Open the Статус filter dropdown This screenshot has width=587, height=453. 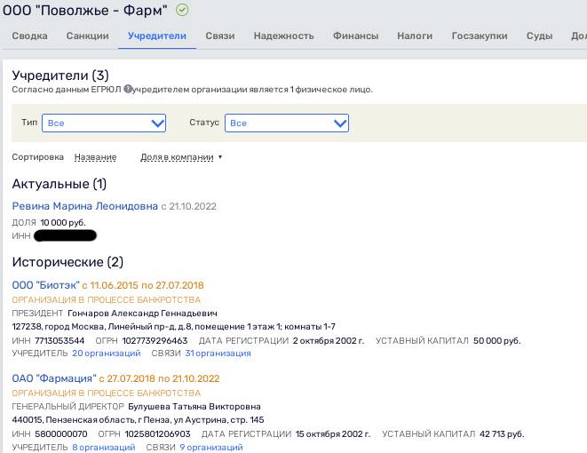point(286,123)
